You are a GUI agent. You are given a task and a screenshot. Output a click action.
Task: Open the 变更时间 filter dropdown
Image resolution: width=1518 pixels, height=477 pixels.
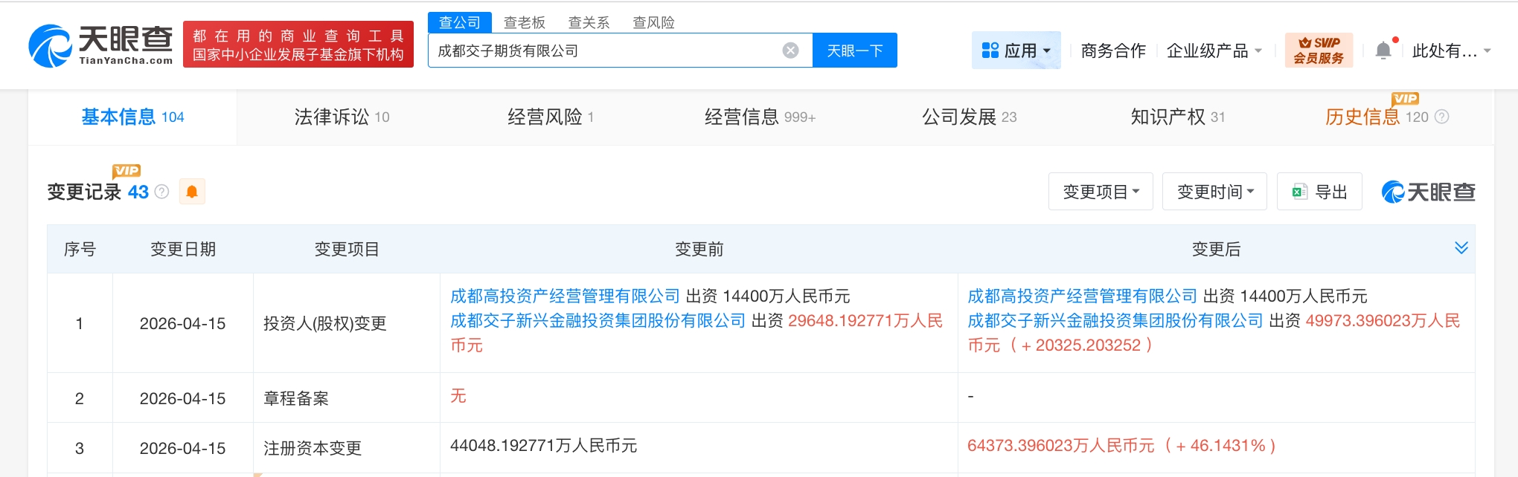tap(1214, 192)
